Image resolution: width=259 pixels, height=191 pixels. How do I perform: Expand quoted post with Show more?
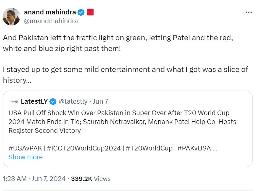26,157
